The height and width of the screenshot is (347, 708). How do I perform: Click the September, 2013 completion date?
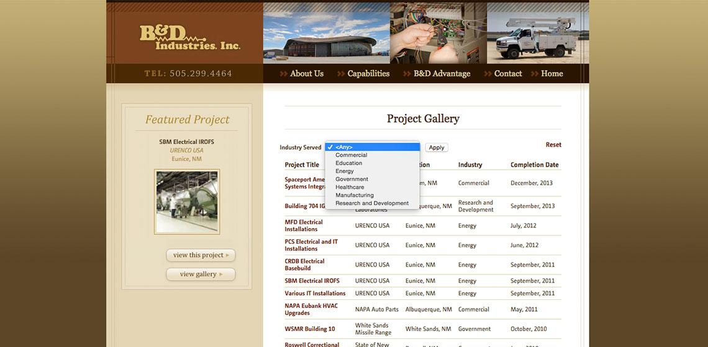[533, 206]
